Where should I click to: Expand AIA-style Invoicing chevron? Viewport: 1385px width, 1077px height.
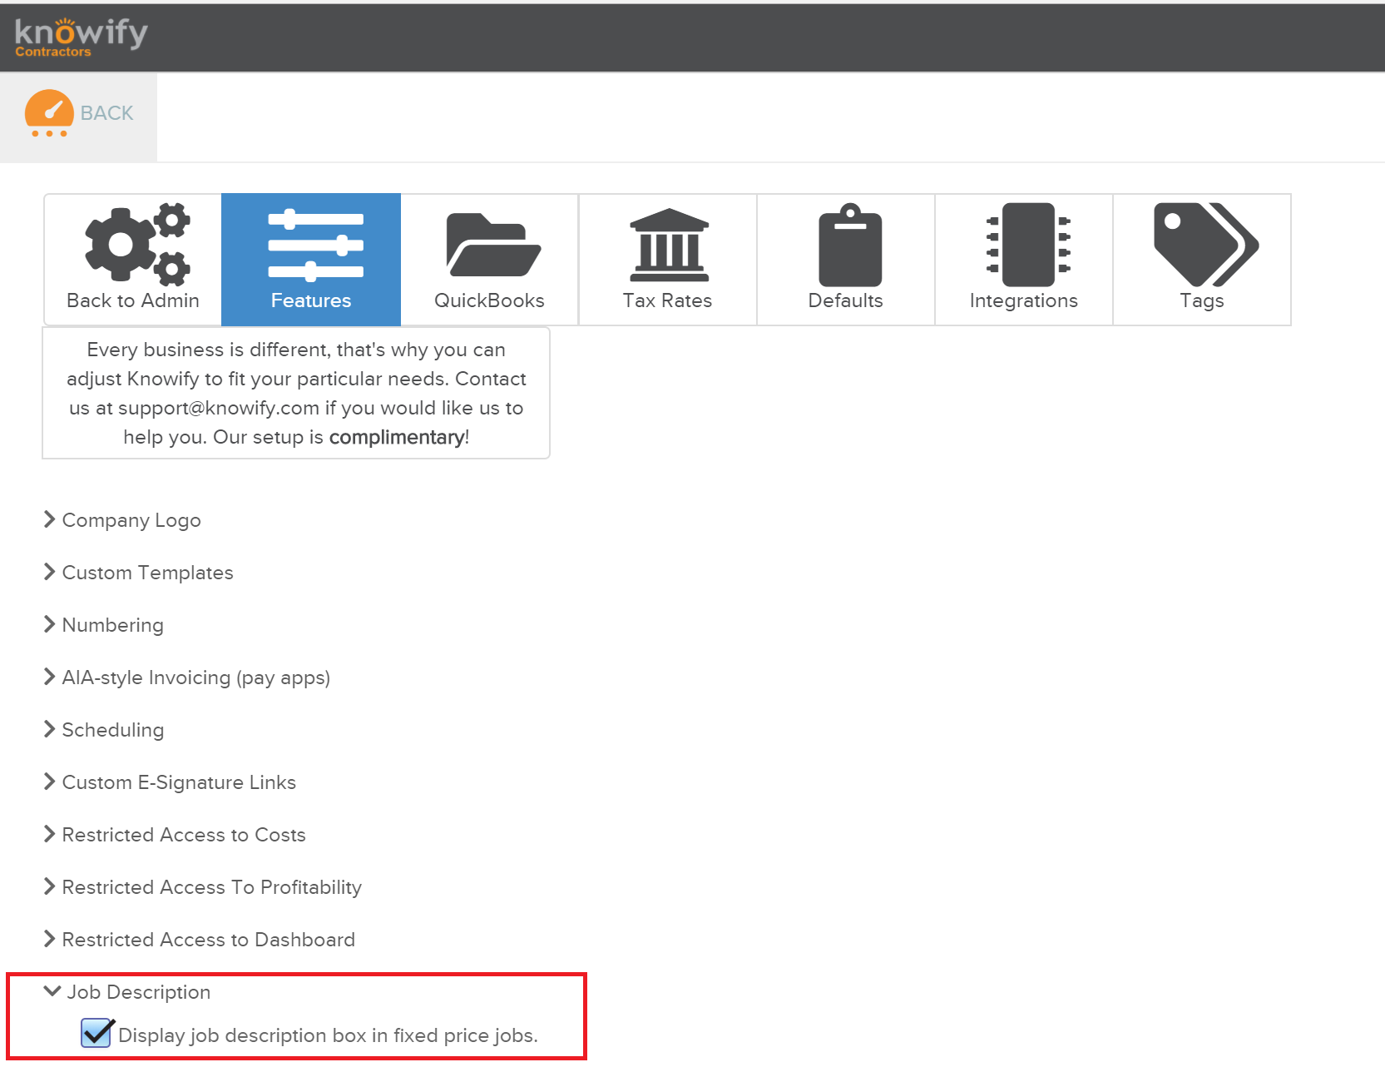[x=49, y=677]
